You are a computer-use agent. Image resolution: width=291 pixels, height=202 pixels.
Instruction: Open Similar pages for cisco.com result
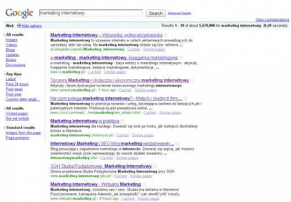(170, 113)
